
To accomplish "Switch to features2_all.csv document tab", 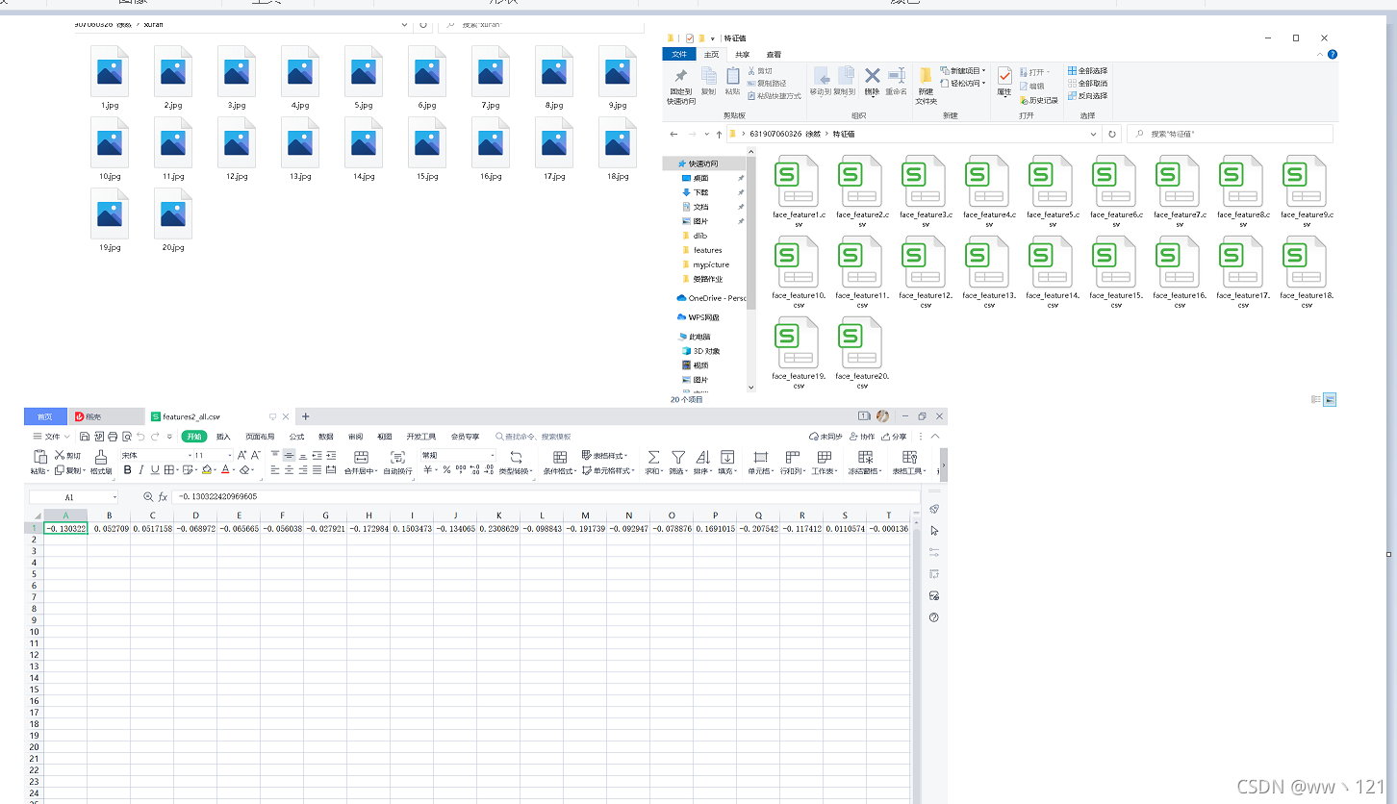I will coord(191,416).
